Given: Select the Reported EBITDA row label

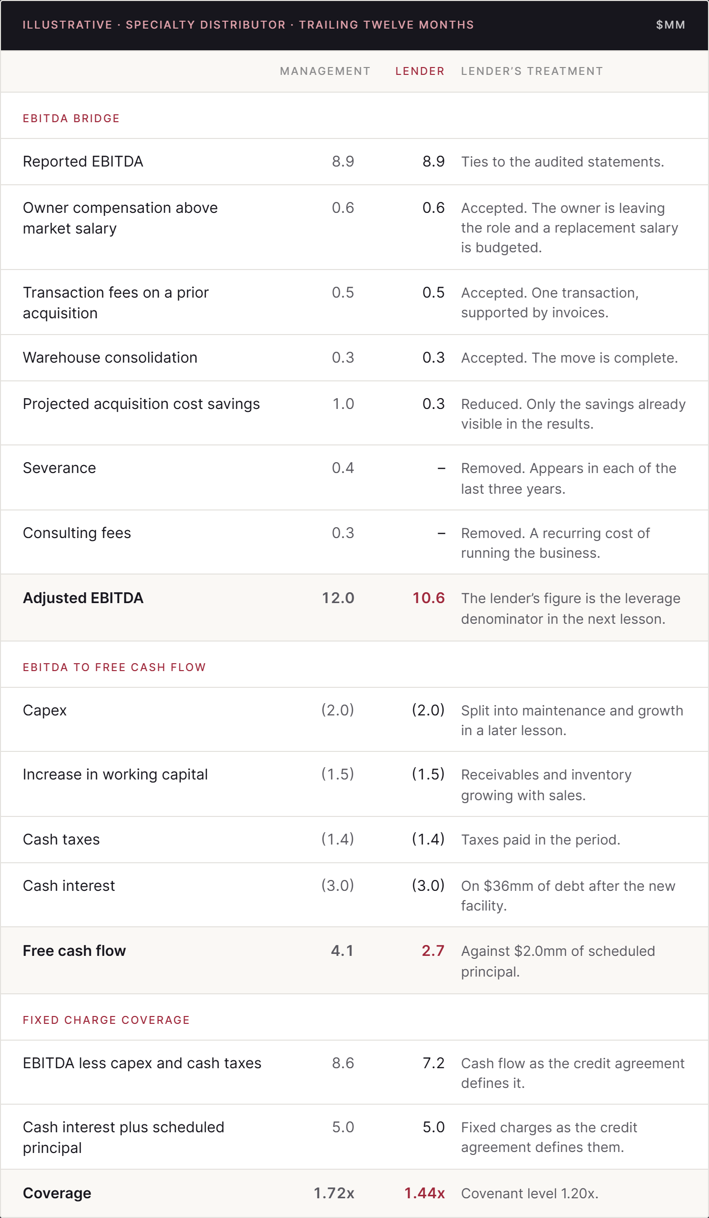Looking at the screenshot, I should point(83,162).
